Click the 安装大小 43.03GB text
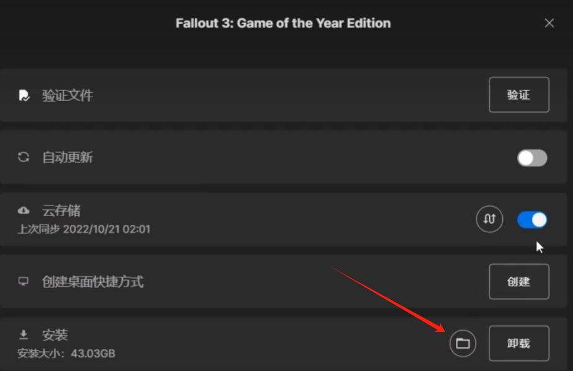The image size is (573, 371). [x=66, y=354]
